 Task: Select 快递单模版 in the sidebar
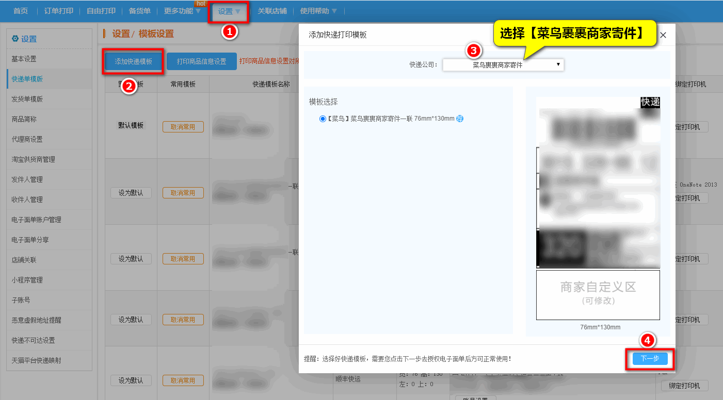pos(50,79)
